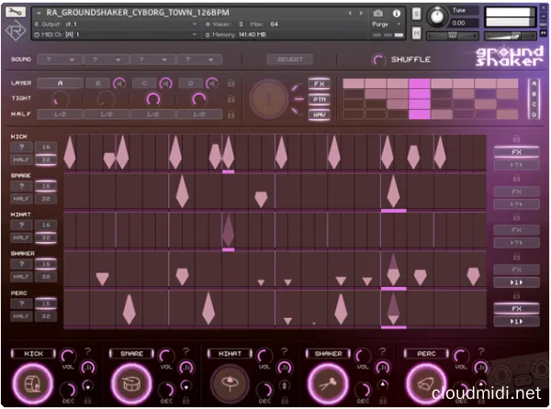Screen dimensions: 551x409
Task: Open fourth Sound dropdown
Action: [199, 60]
